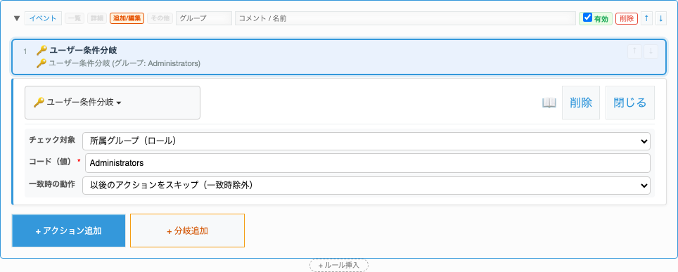
Task: Collapse the rule with the triangle toggle
Action: click(x=17, y=18)
